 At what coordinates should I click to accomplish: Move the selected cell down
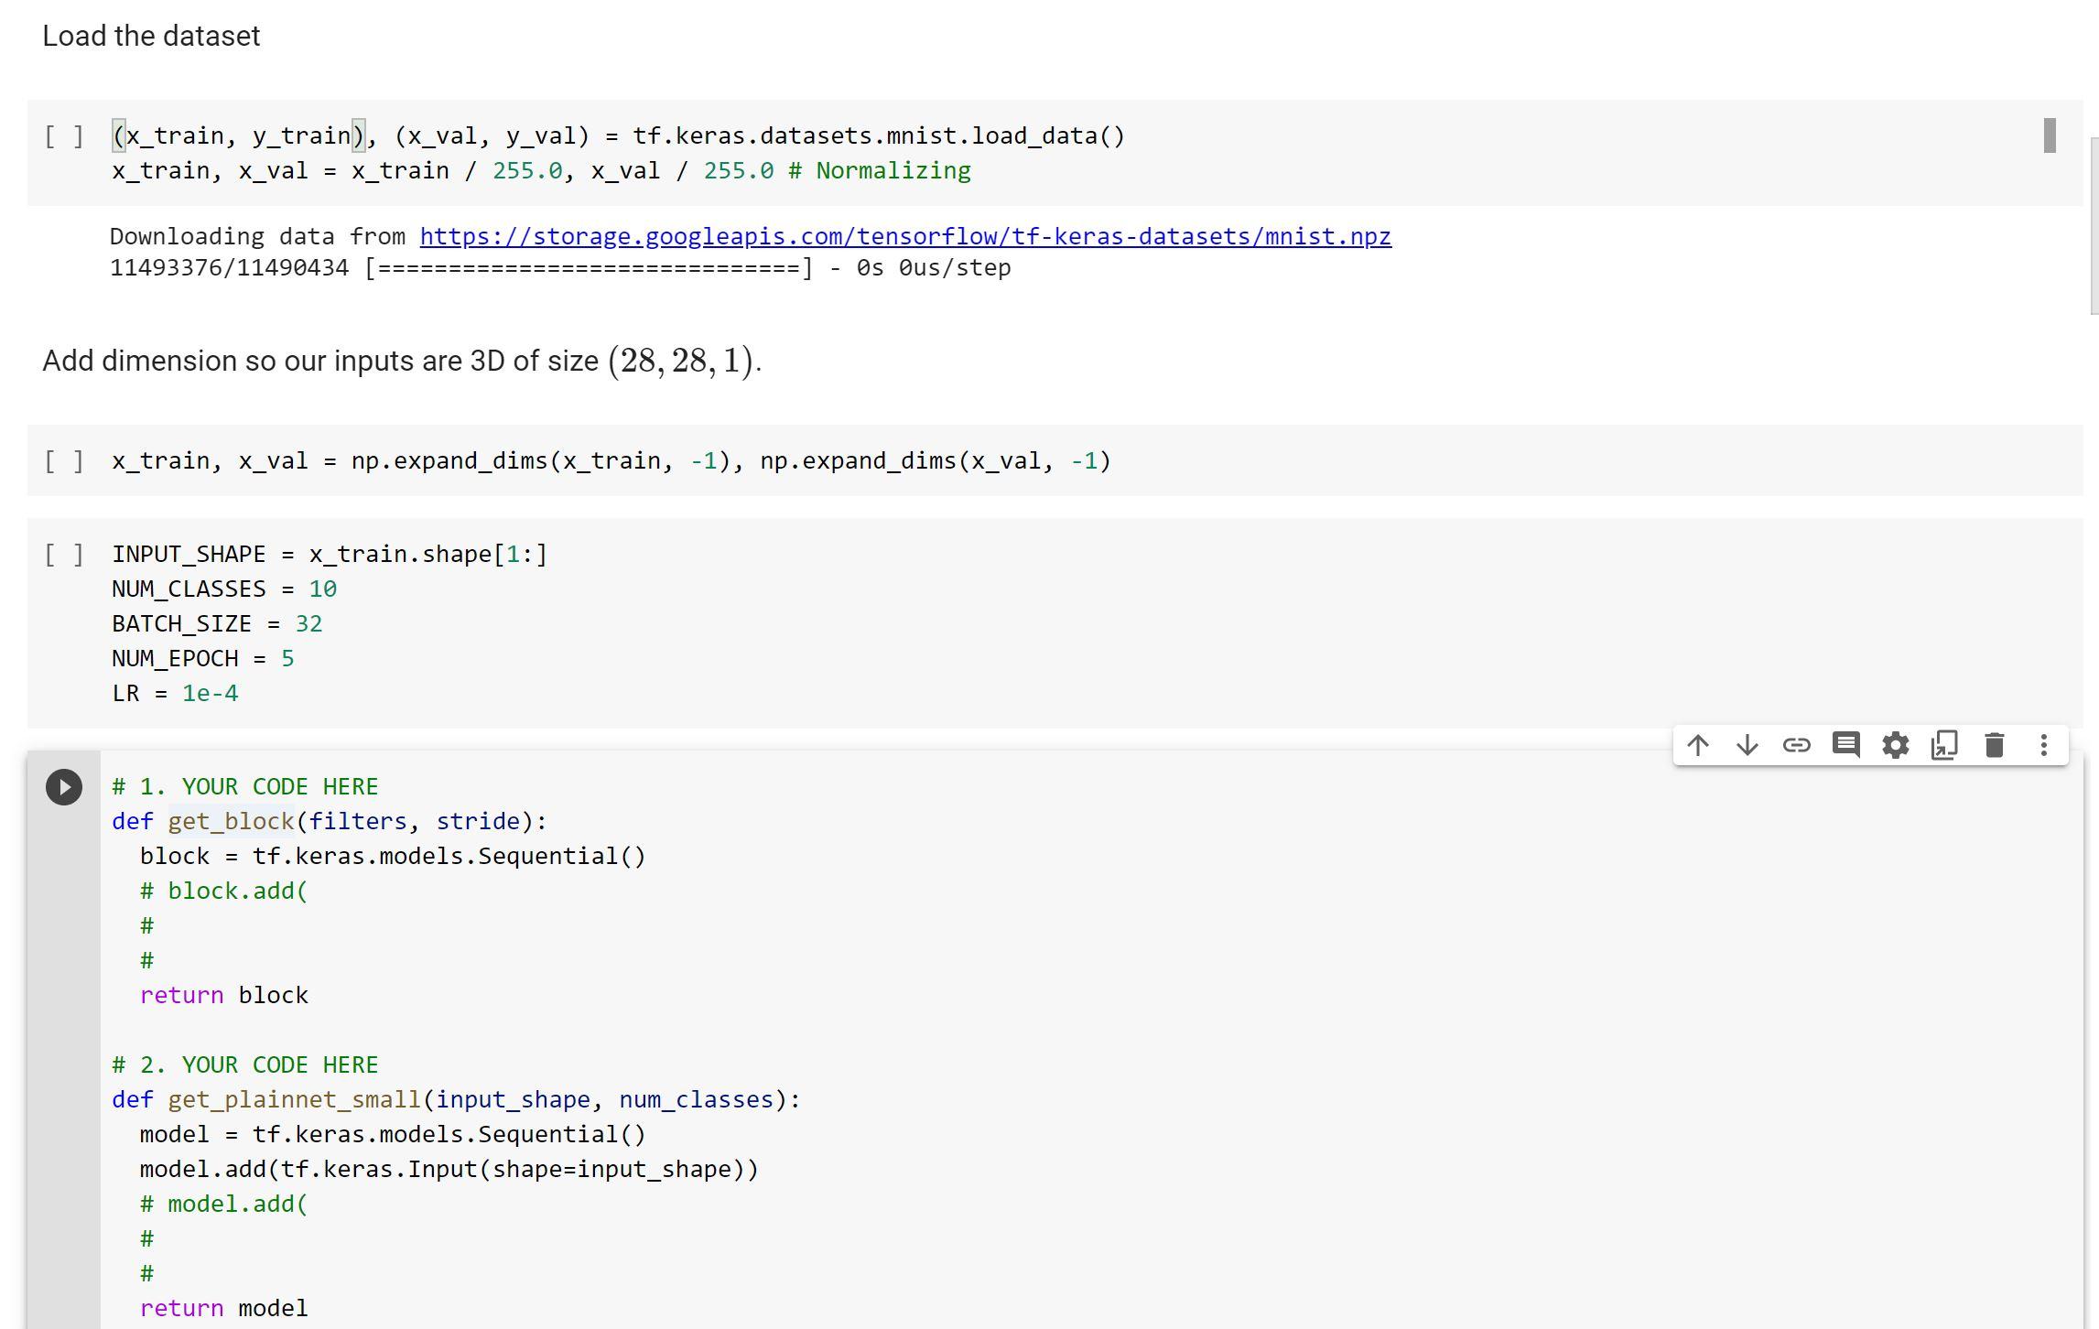click(1748, 745)
